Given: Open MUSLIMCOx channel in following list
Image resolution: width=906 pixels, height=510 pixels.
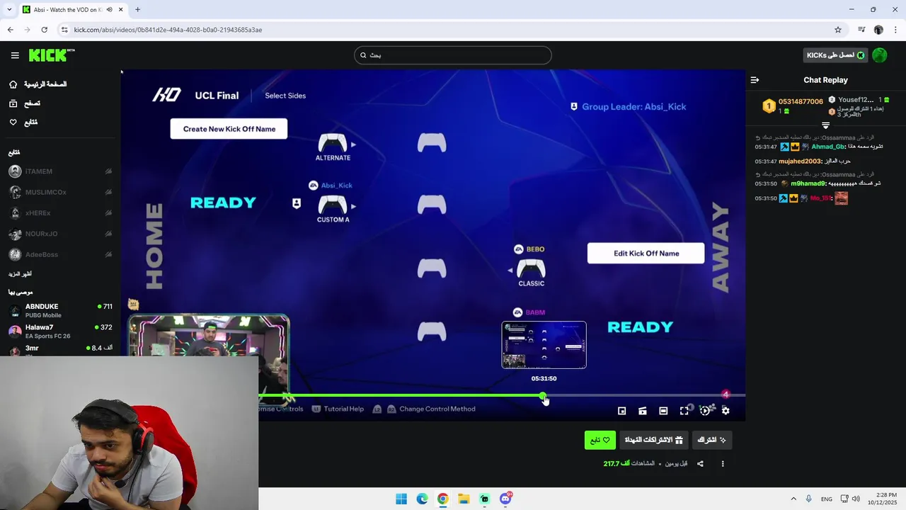Looking at the screenshot, I should click(x=60, y=192).
